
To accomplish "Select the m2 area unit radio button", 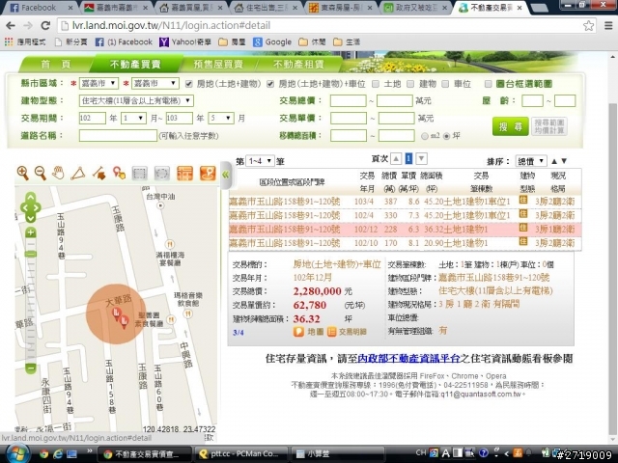I will click(425, 136).
